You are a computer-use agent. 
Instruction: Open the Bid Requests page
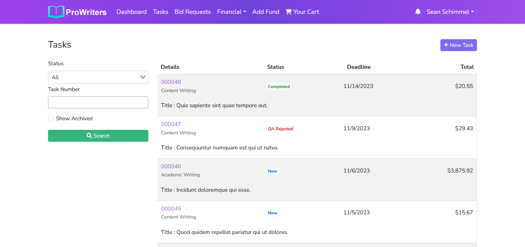[x=193, y=12]
